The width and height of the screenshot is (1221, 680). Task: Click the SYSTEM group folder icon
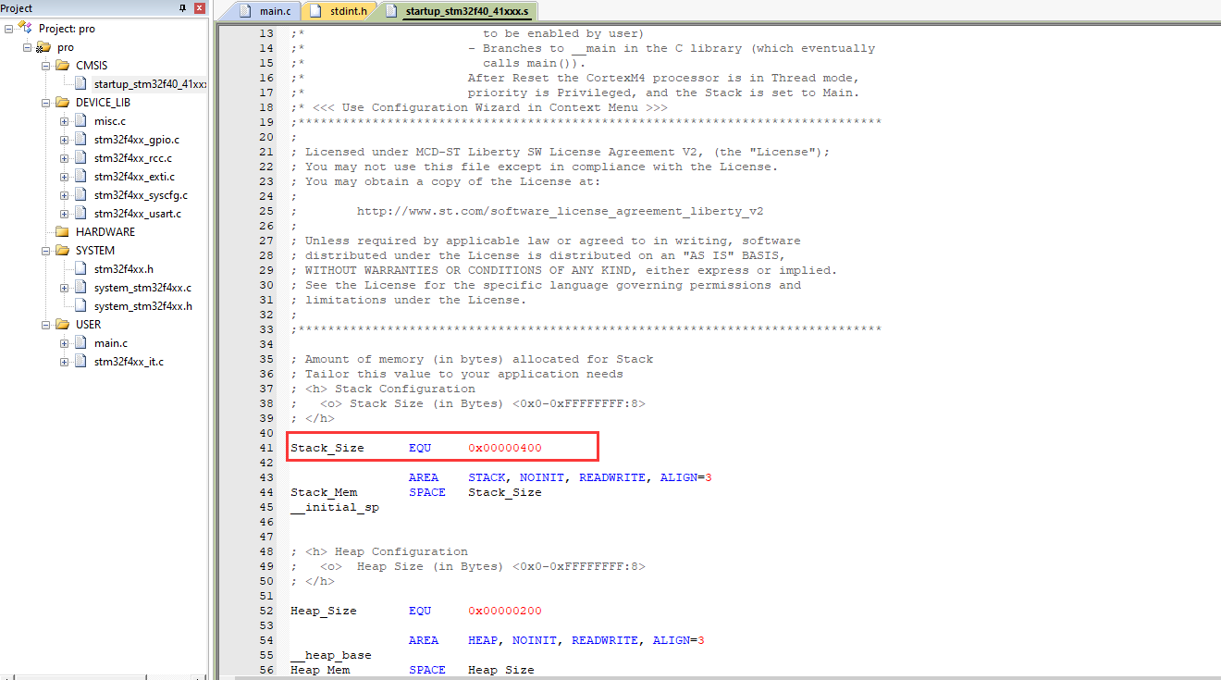tap(62, 251)
